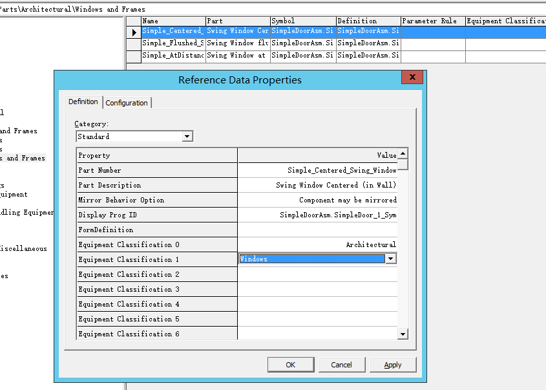
Task: Select the Windows value field
Action: tap(312, 259)
